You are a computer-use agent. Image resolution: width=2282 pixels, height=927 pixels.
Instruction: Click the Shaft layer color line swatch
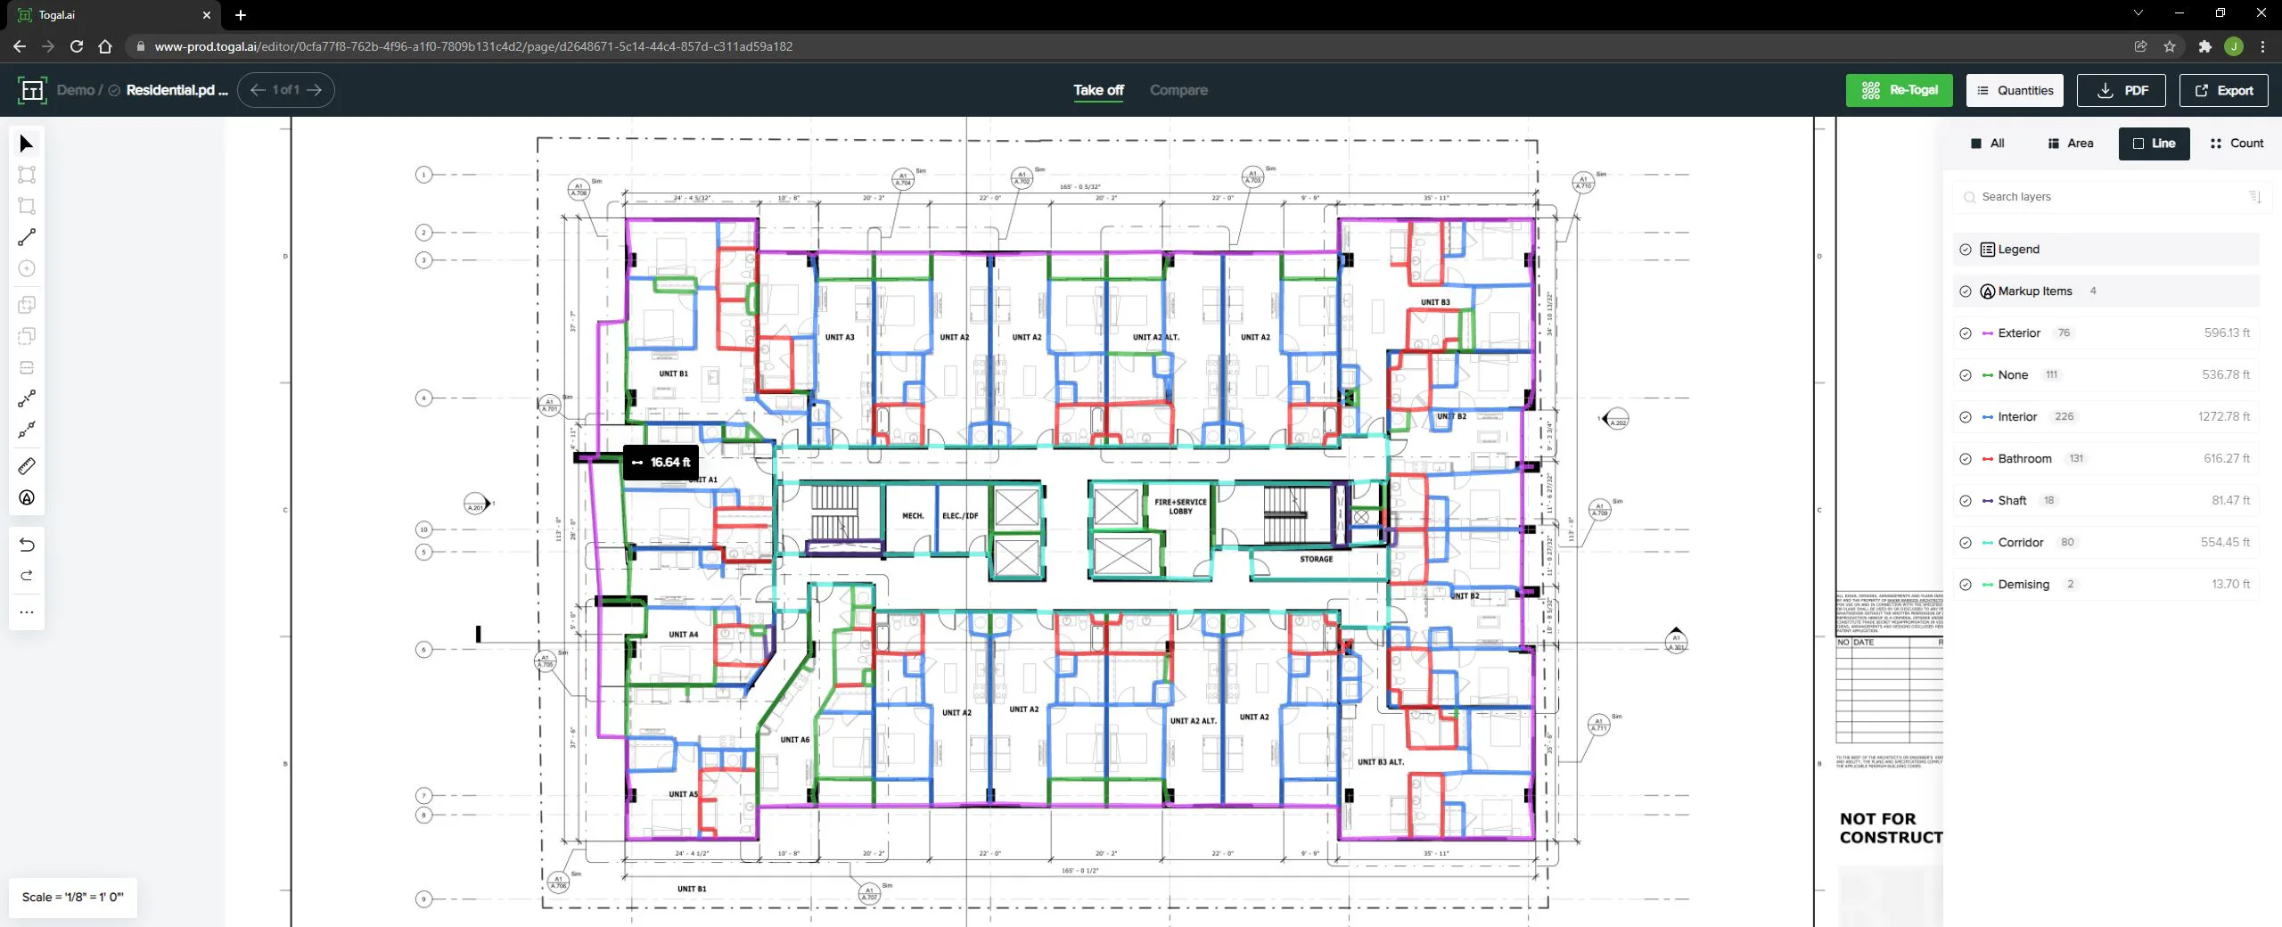1988,501
